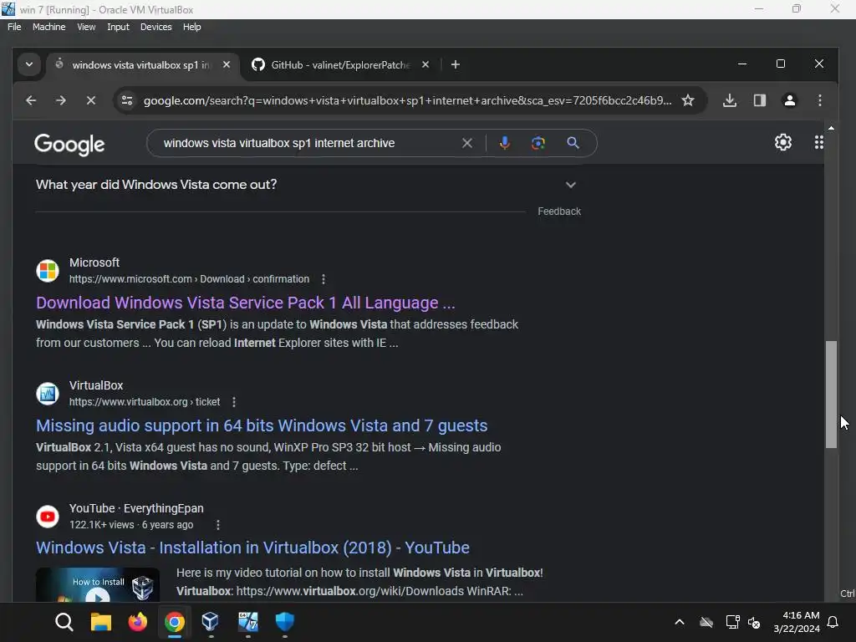
Task: Close the GitHub ExplorerPatcher tab
Action: point(425,65)
